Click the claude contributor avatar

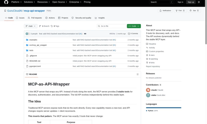(x=148, y=90)
